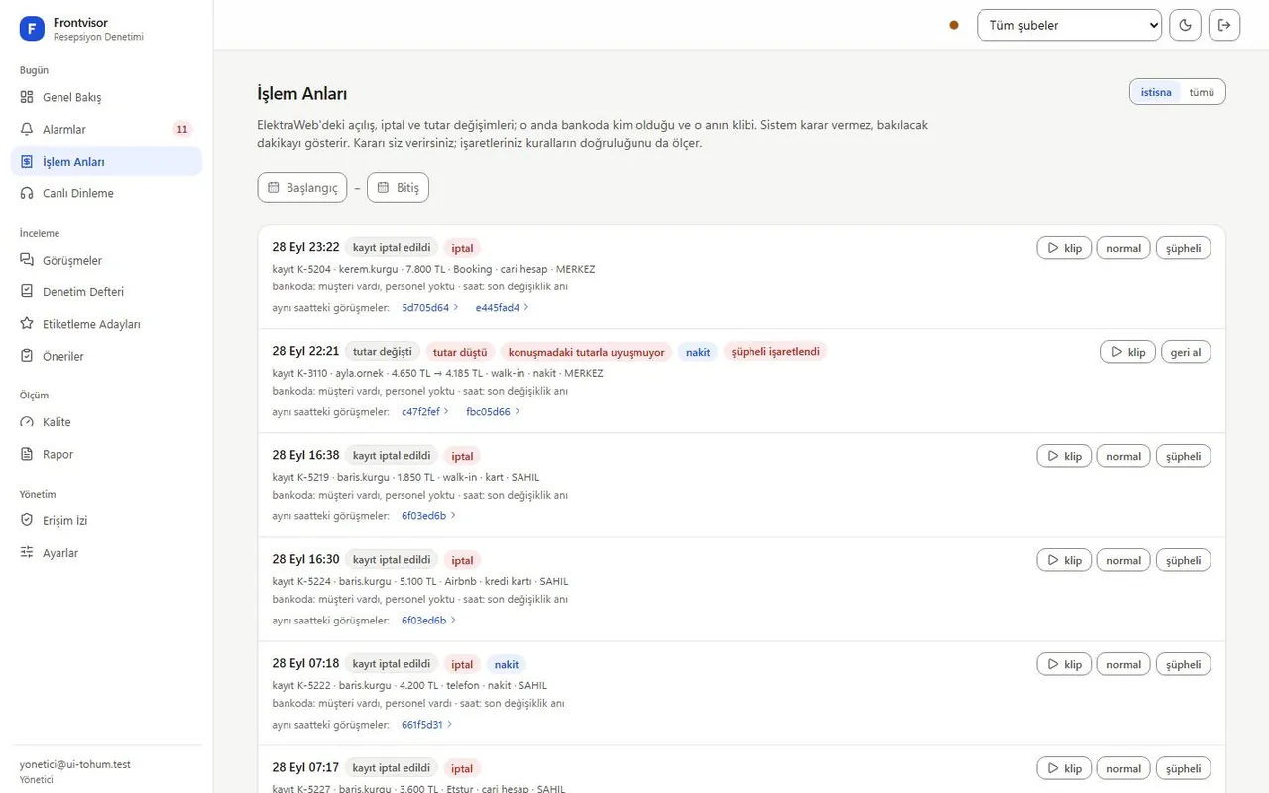The height and width of the screenshot is (793, 1269).
Task: Mark the 28 Eyl 07:18 record as normal
Action: click(1123, 664)
